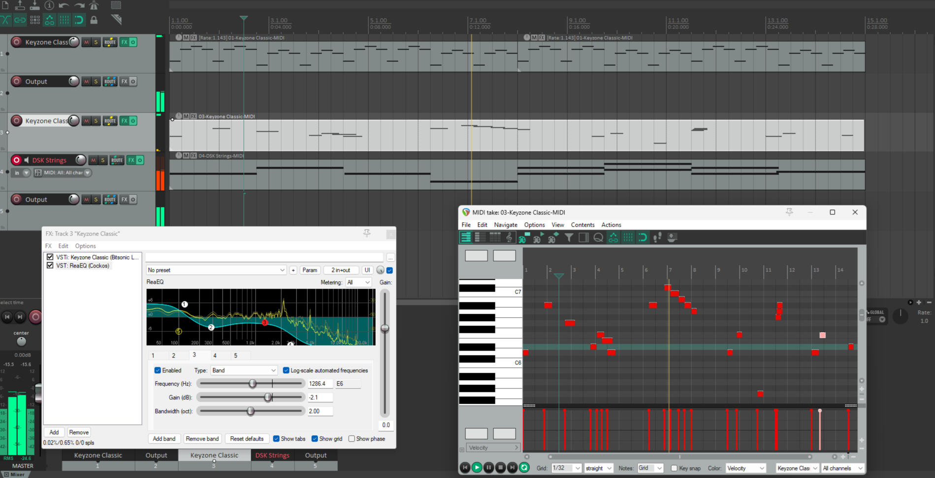Select band tab 4 in ReaEQ

click(x=215, y=356)
